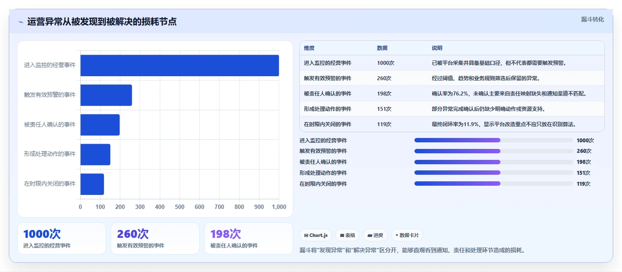Viewport: 622px width, 272px height.
Task: Open the 198次 data card
Action: 248,238
